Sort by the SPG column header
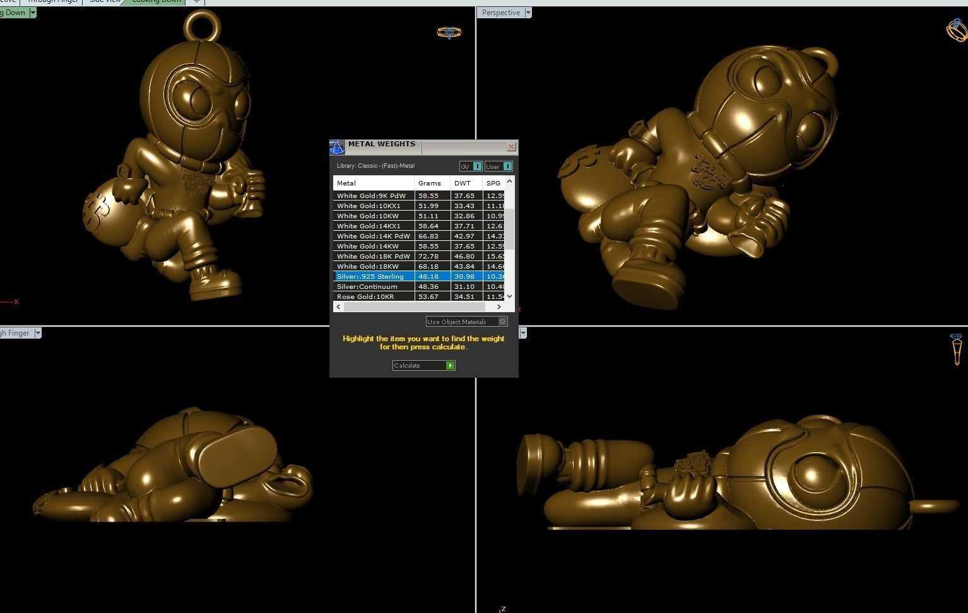 click(x=493, y=183)
